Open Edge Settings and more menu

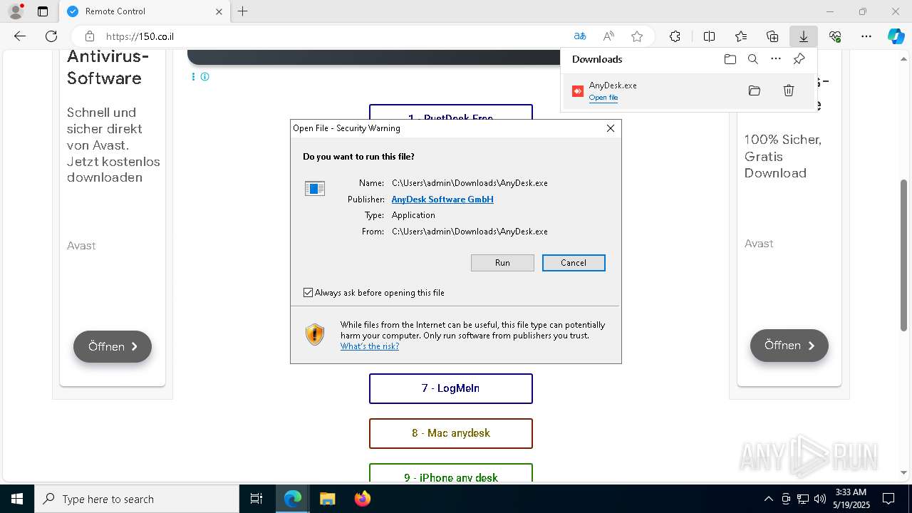pyautogui.click(x=866, y=36)
